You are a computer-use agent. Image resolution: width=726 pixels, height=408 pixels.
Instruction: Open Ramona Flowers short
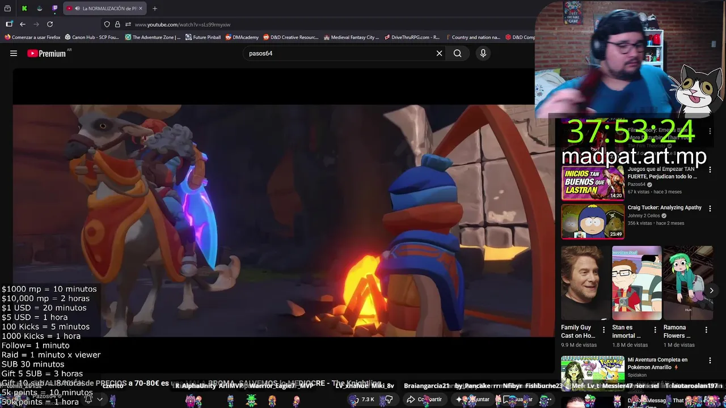click(688, 283)
